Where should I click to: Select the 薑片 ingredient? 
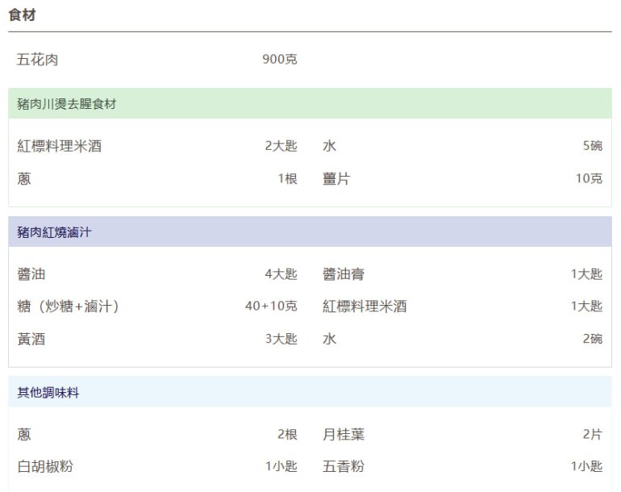click(x=336, y=179)
